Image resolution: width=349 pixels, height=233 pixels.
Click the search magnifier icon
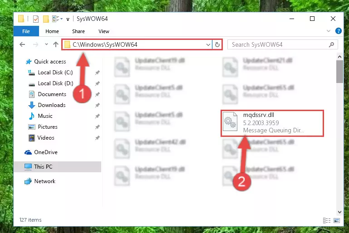tap(331, 45)
